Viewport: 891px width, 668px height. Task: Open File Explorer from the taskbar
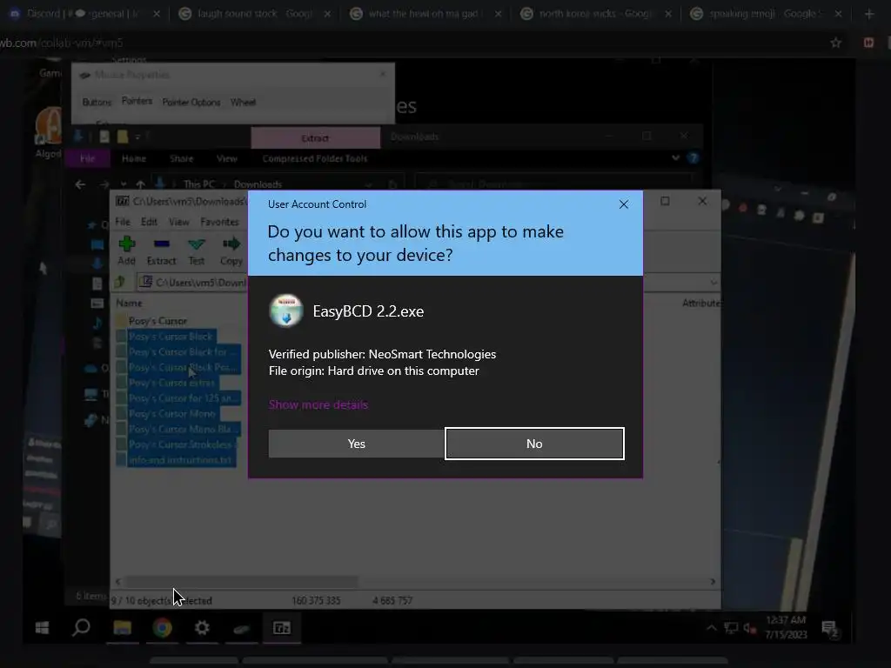pyautogui.click(x=122, y=628)
